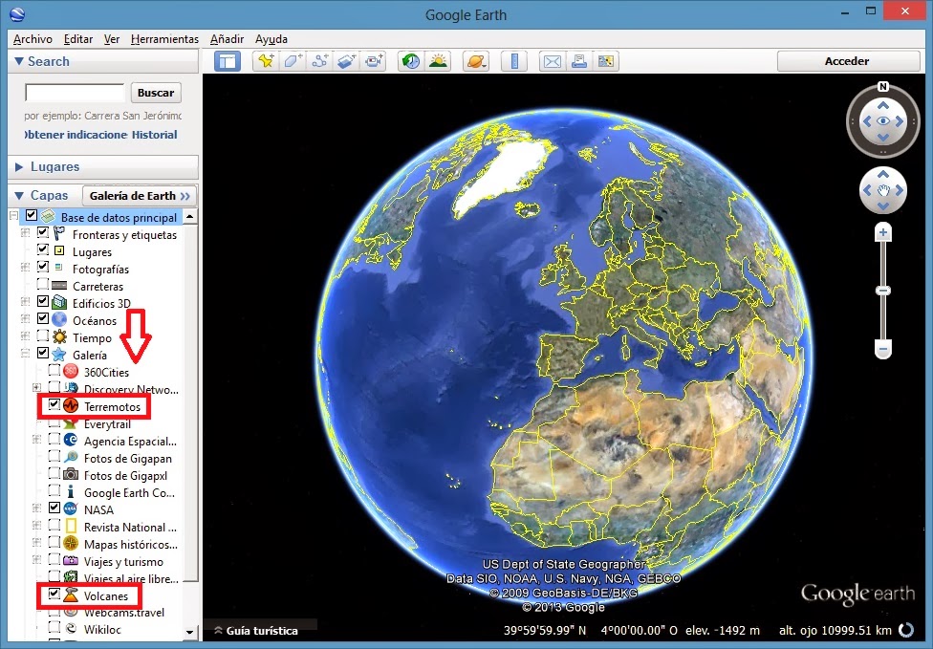Viewport: 933px width, 649px height.
Task: Select the Add Placemark tool
Action: point(266,60)
